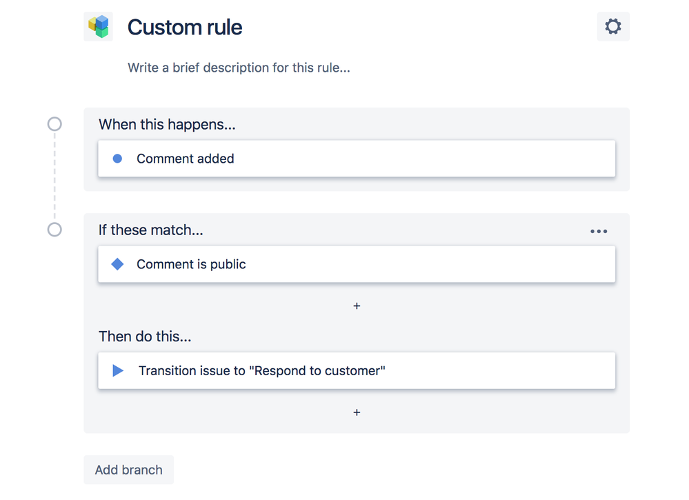Open rule settings with the gear icon
The height and width of the screenshot is (500, 689).
pyautogui.click(x=612, y=27)
